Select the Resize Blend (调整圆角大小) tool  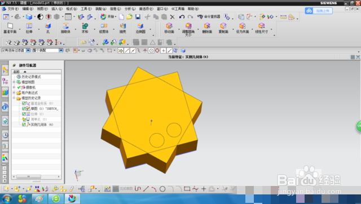click(x=188, y=29)
